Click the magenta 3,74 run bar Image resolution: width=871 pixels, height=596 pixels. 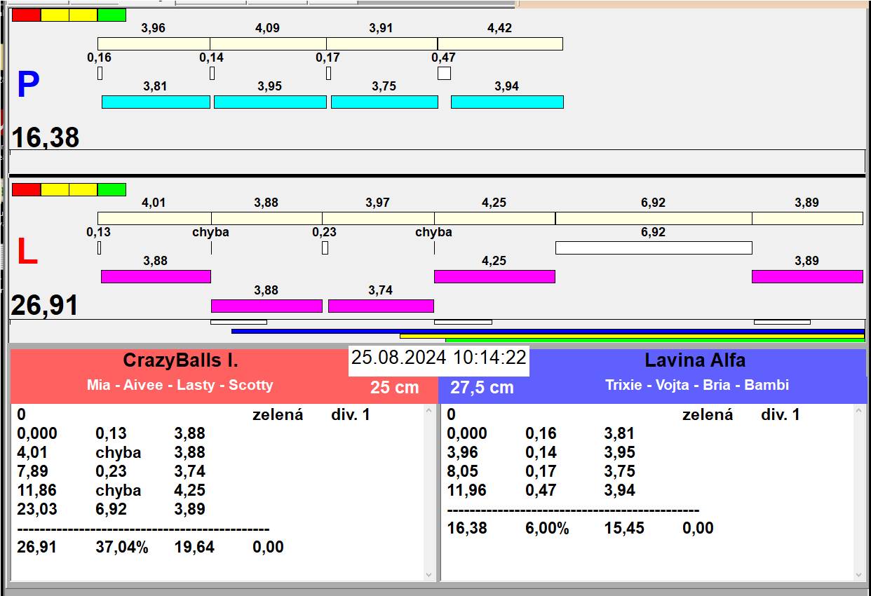tap(381, 306)
